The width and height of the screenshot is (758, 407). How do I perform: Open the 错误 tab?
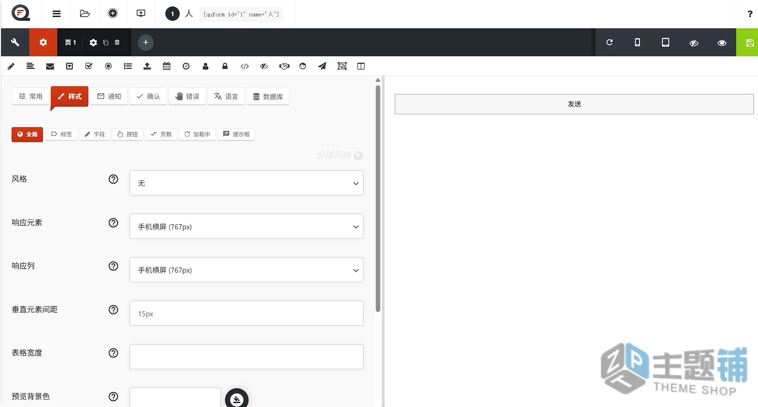187,96
